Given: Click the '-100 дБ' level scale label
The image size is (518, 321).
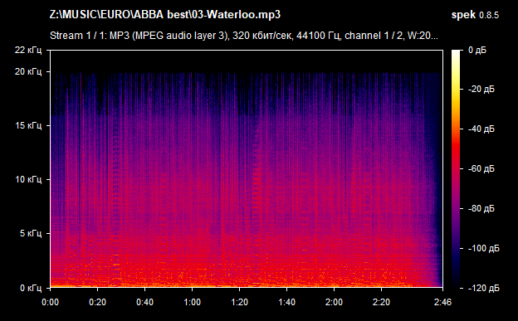Looking at the screenshot, I should tap(483, 248).
